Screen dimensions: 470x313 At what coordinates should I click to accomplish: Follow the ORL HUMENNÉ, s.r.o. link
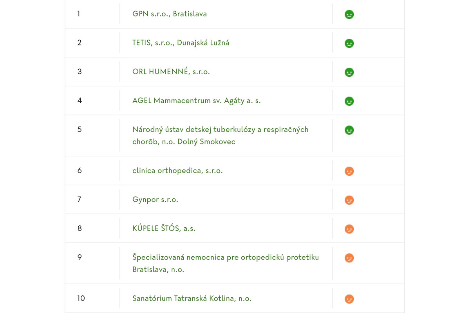[x=171, y=72]
